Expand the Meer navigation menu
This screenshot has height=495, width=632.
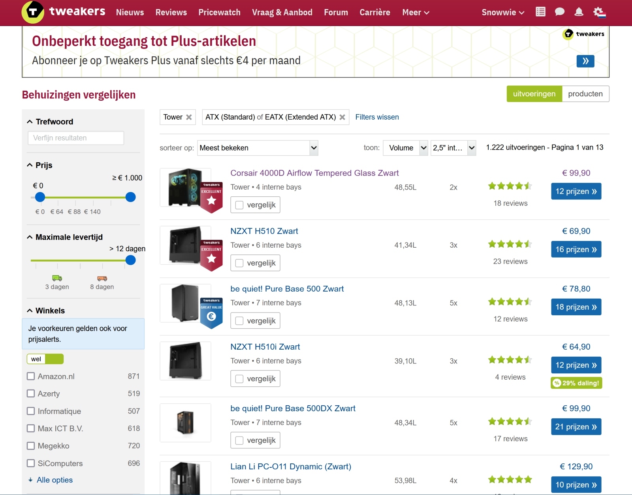point(416,12)
